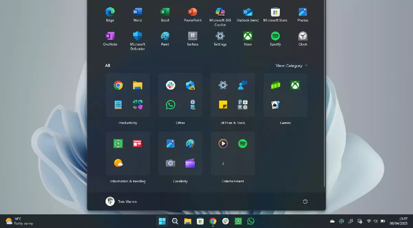Click the Utilities & Tools label

[233, 123]
